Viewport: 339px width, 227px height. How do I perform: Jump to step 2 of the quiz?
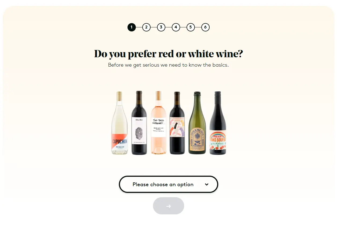(146, 27)
